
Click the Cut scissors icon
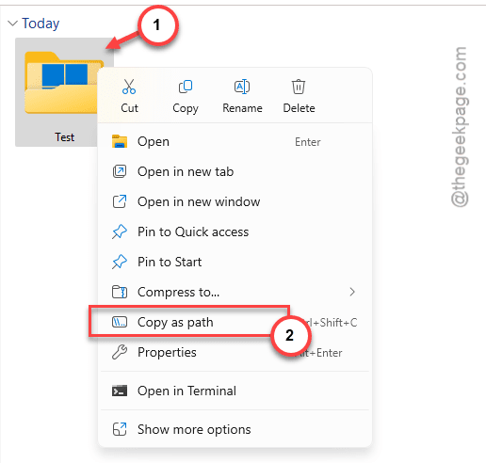click(x=129, y=87)
